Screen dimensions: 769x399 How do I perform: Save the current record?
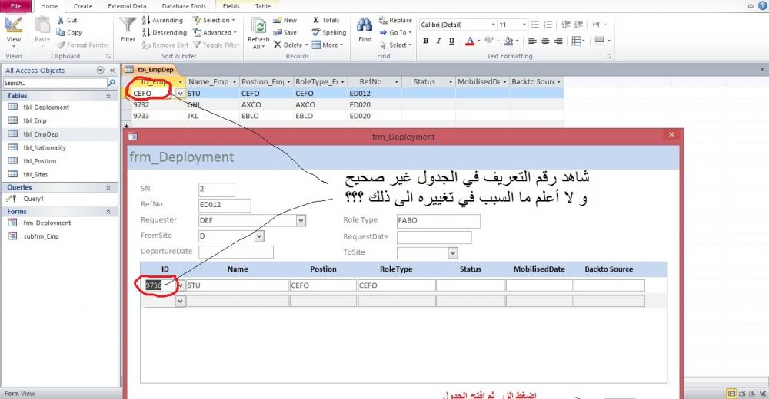[285, 32]
